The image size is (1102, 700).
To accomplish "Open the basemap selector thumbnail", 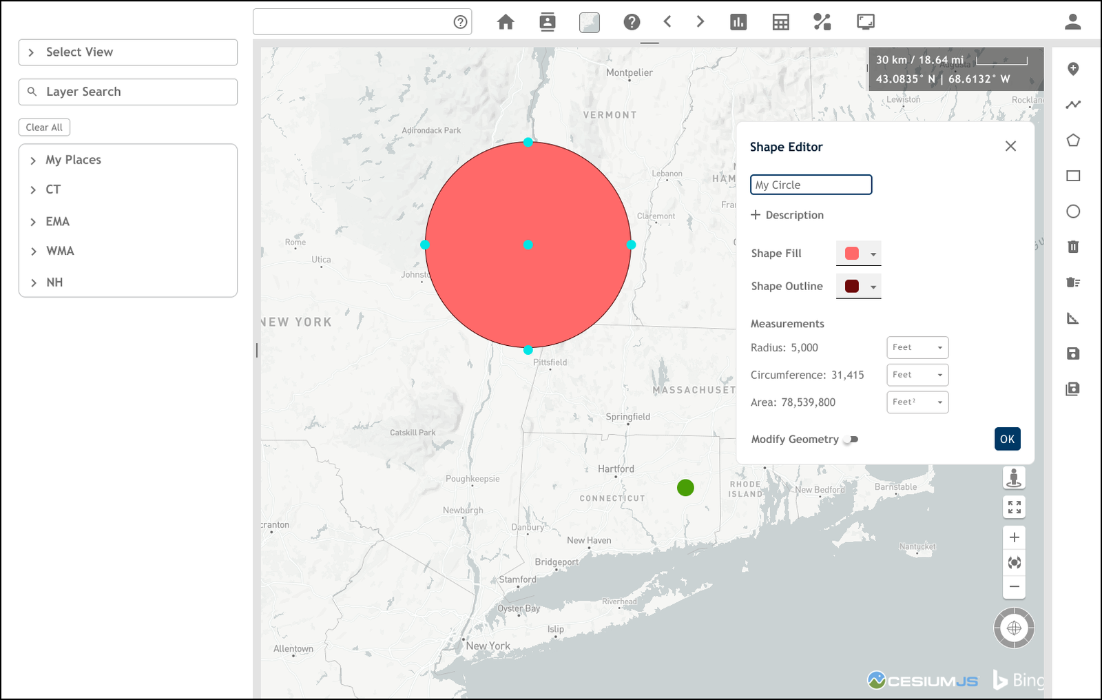I will point(590,23).
